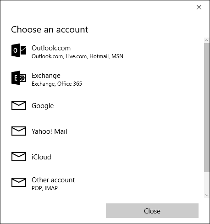Click the Exchange, Office 365 subtitle
The width and height of the screenshot is (210, 224).
(x=57, y=84)
